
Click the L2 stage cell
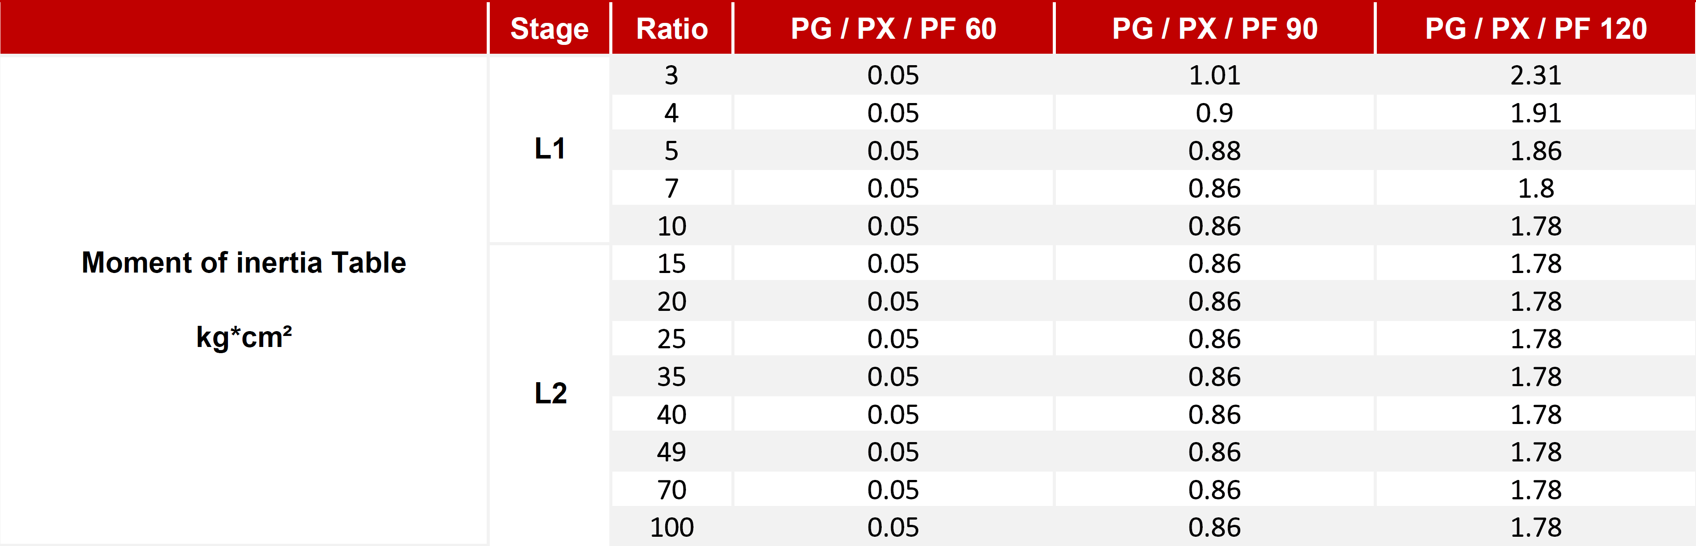(549, 393)
